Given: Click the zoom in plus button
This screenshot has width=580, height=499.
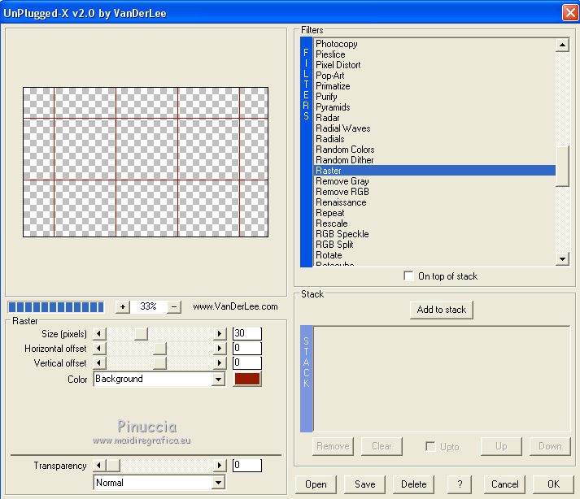Looking at the screenshot, I should pyautogui.click(x=123, y=306).
